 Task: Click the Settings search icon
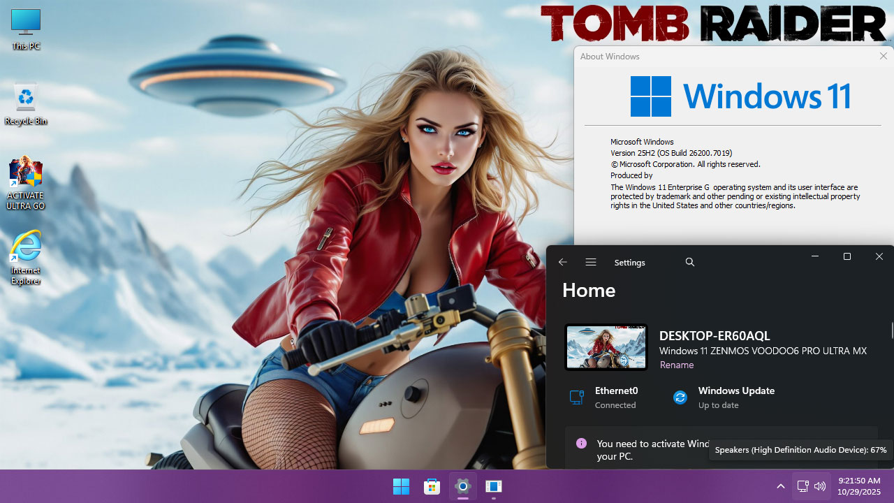690,262
